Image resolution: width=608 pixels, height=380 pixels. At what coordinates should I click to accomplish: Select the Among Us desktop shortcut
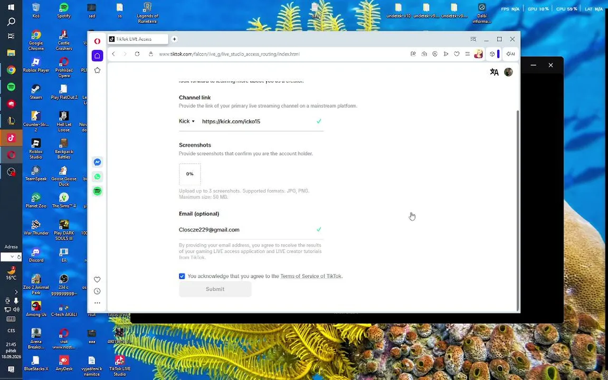coord(36,309)
